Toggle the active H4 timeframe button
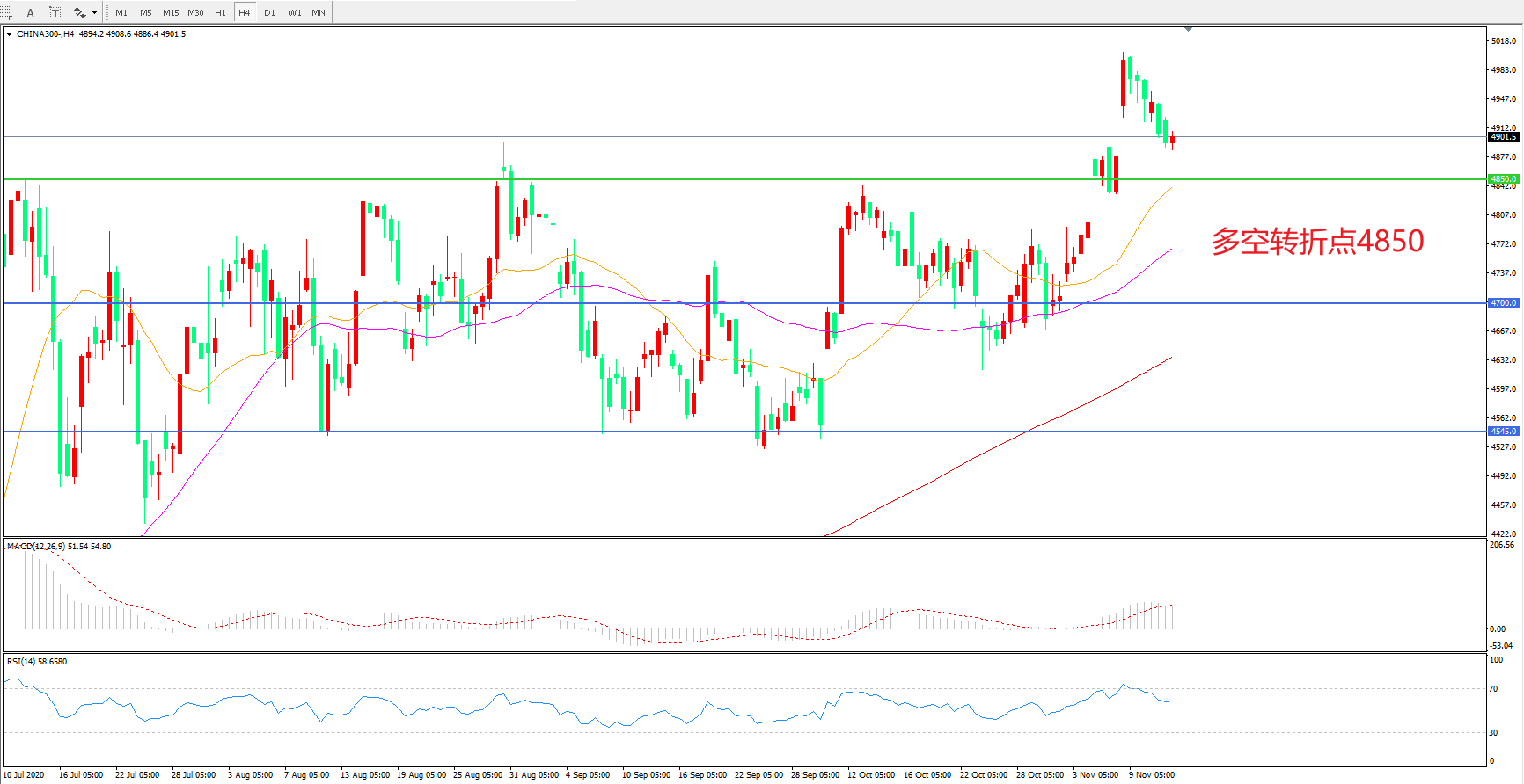 coord(245,12)
